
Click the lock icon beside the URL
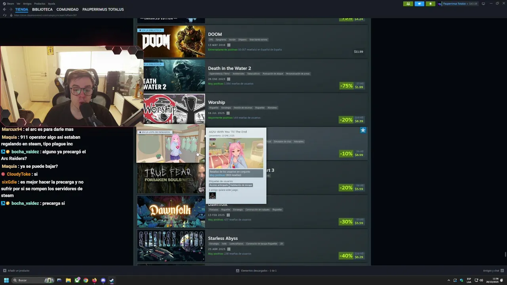(11, 15)
